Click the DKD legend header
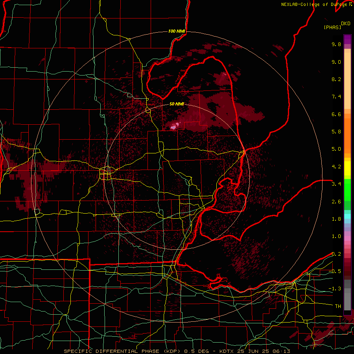354x354 pixels. pos(346,24)
